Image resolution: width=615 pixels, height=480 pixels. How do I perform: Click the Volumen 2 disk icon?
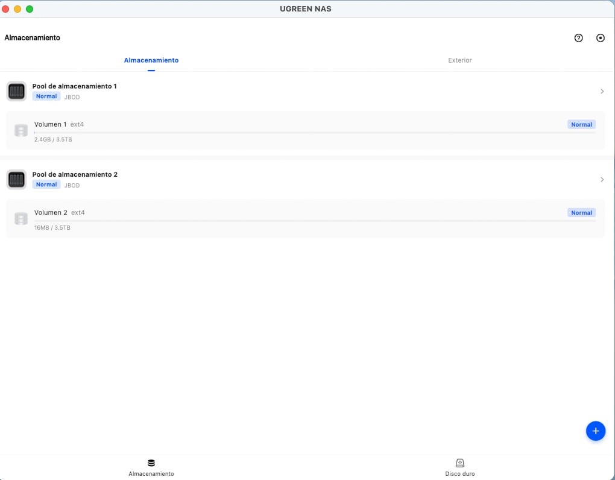pyautogui.click(x=21, y=218)
